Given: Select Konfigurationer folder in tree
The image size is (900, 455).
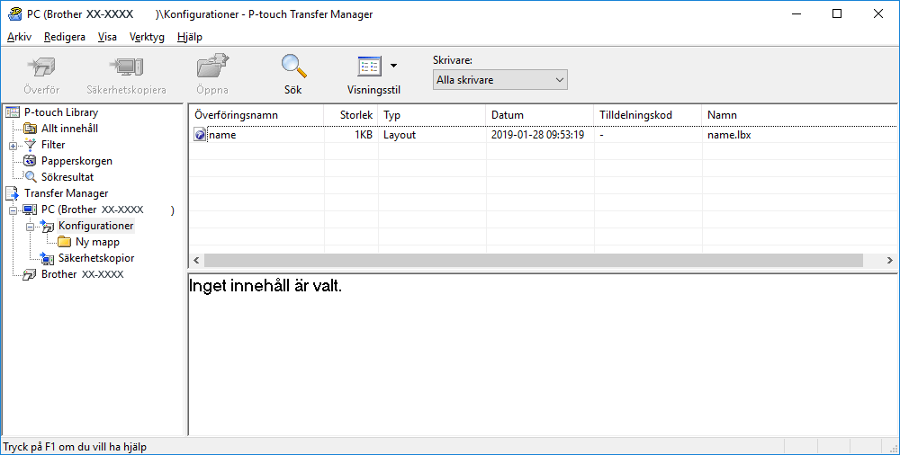Looking at the screenshot, I should 96,226.
